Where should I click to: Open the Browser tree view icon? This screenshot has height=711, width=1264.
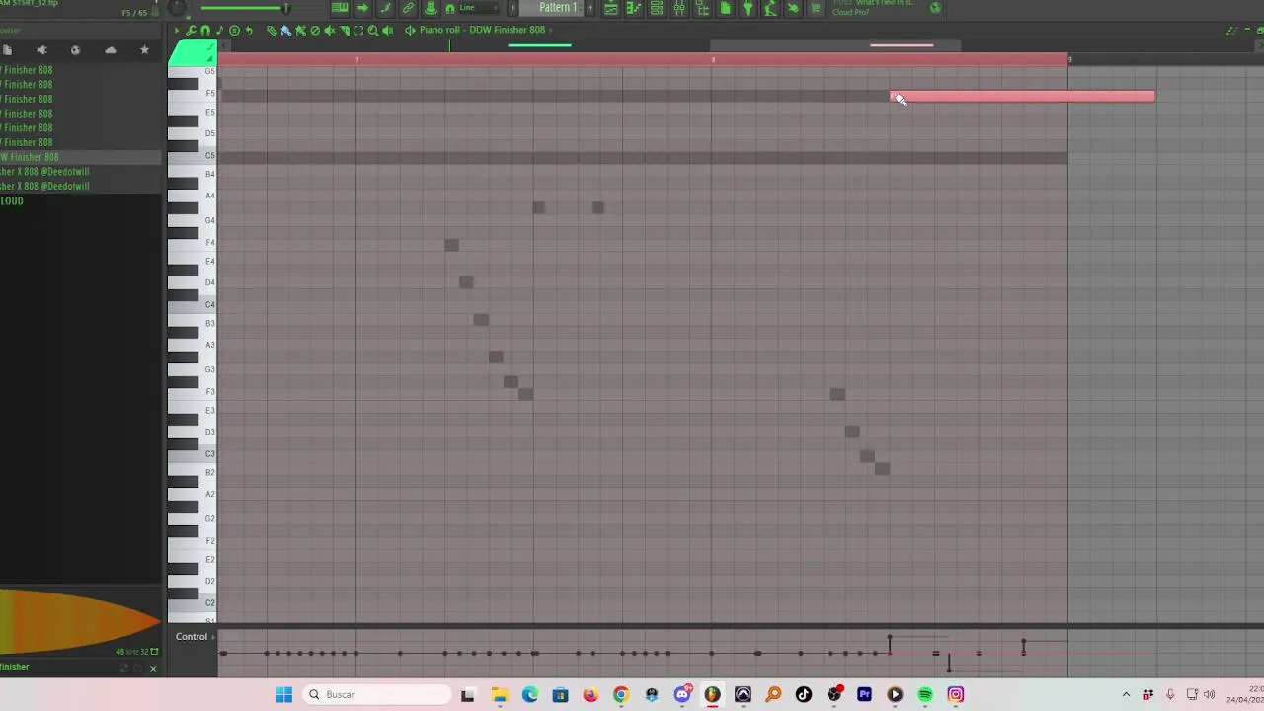(703, 8)
